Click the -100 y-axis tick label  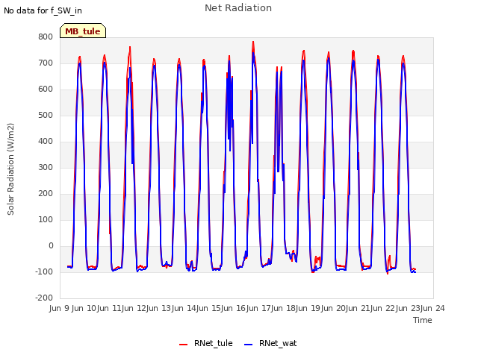click(x=44, y=271)
